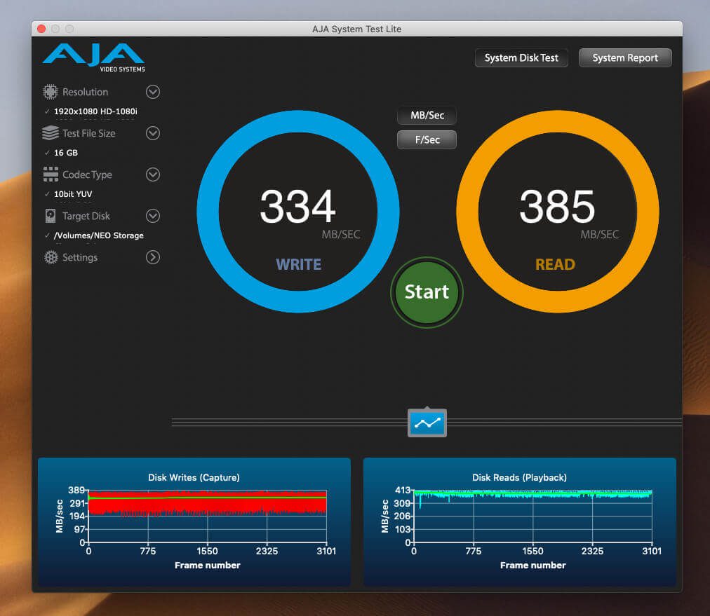Open the System Report view
The width and height of the screenshot is (710, 616).
point(625,58)
